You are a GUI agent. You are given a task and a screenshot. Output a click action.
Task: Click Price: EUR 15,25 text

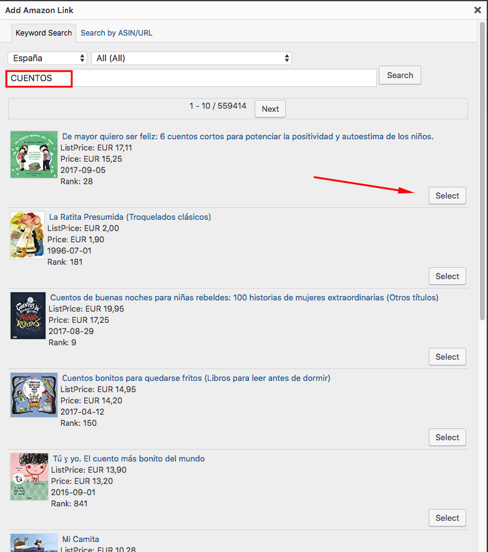91,159
